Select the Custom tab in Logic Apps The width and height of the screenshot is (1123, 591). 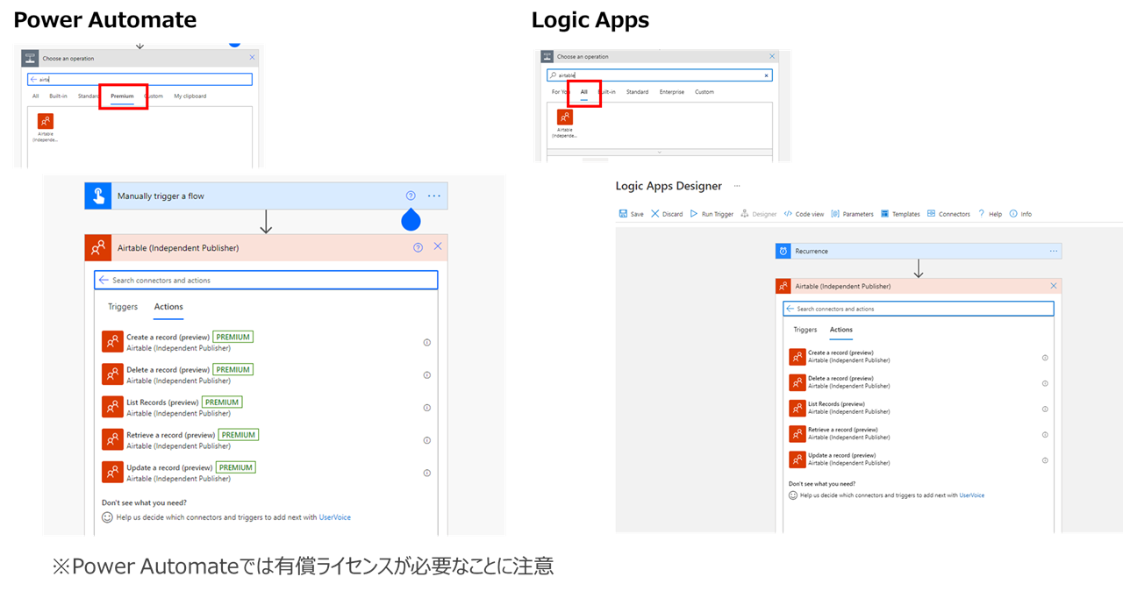tap(705, 92)
